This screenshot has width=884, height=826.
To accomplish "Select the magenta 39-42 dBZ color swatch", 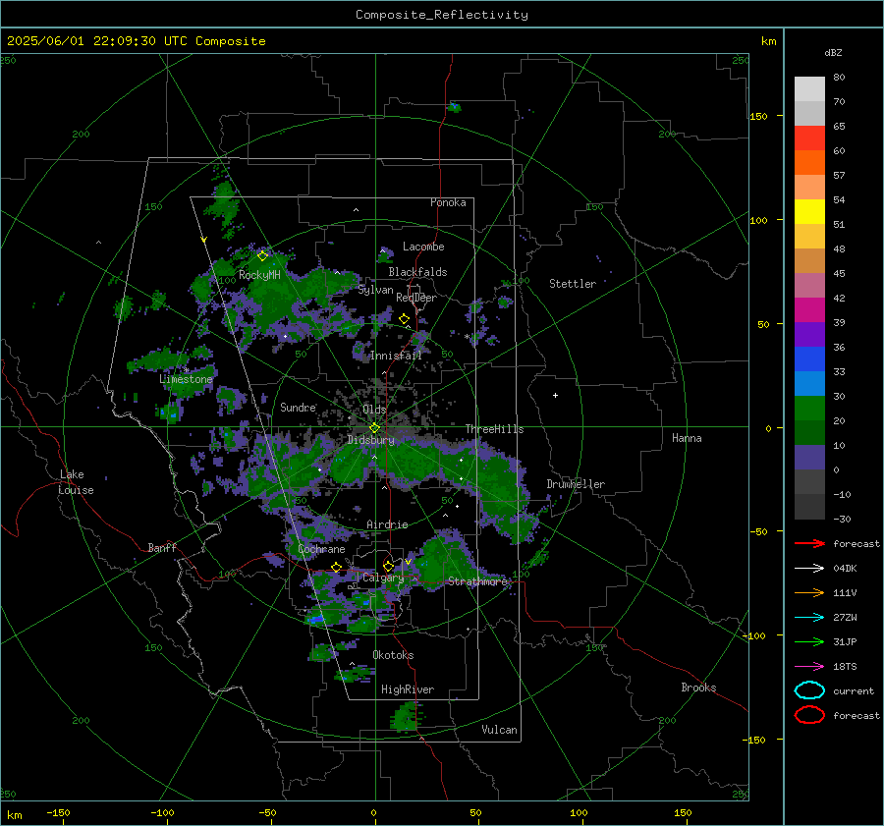I will 809,309.
